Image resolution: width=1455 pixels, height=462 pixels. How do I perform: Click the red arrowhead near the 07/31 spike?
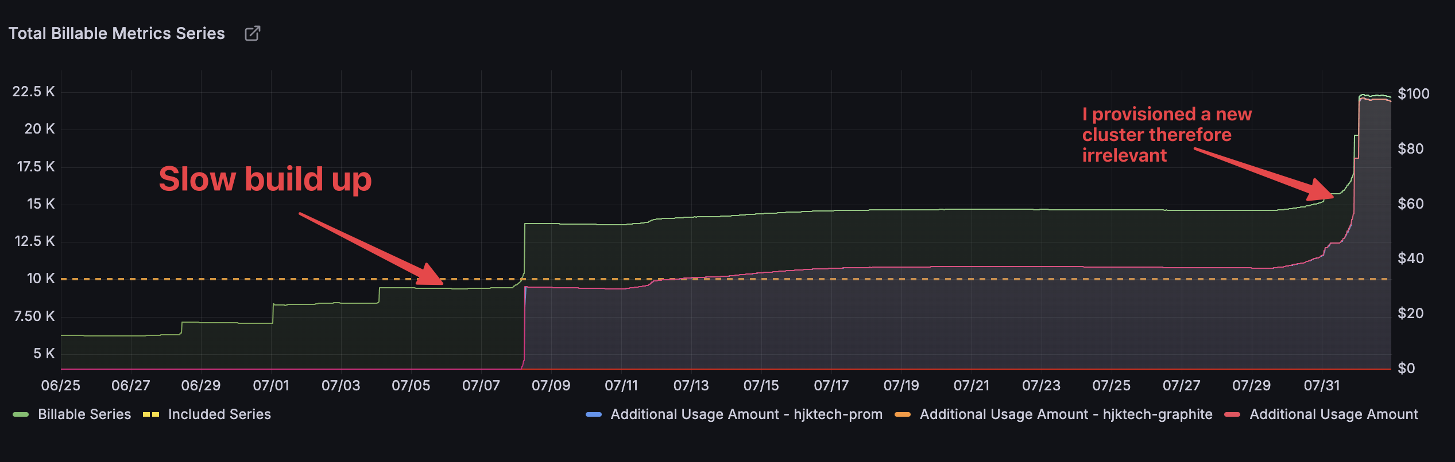[1321, 190]
